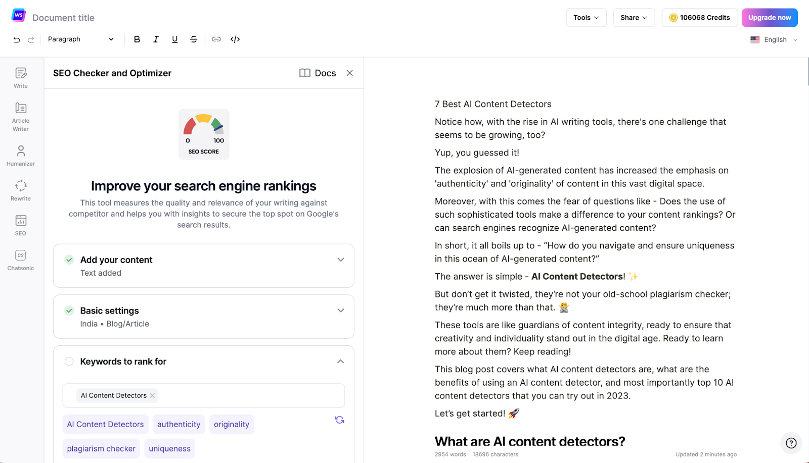Collapse the Basic settings section
The image size is (809, 463).
tap(341, 310)
